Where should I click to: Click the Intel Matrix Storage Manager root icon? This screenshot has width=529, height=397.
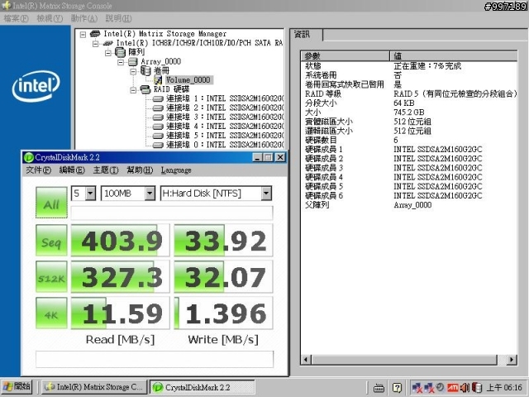click(x=95, y=34)
